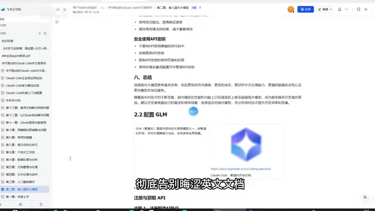Go to home via the house icon
The height and width of the screenshot is (211, 375).
tap(64, 9)
